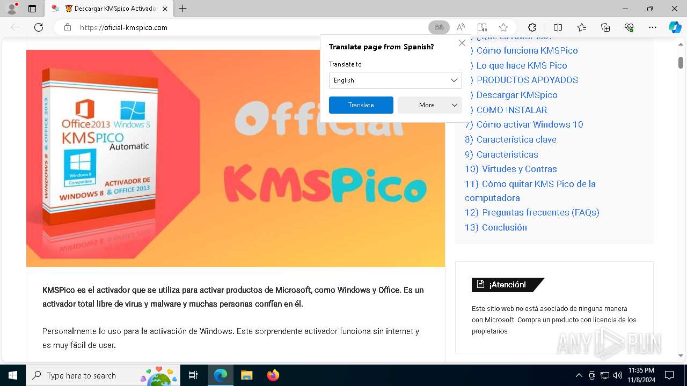Click the taskbar search box
The width and height of the screenshot is (687, 386).
pyautogui.click(x=103, y=375)
